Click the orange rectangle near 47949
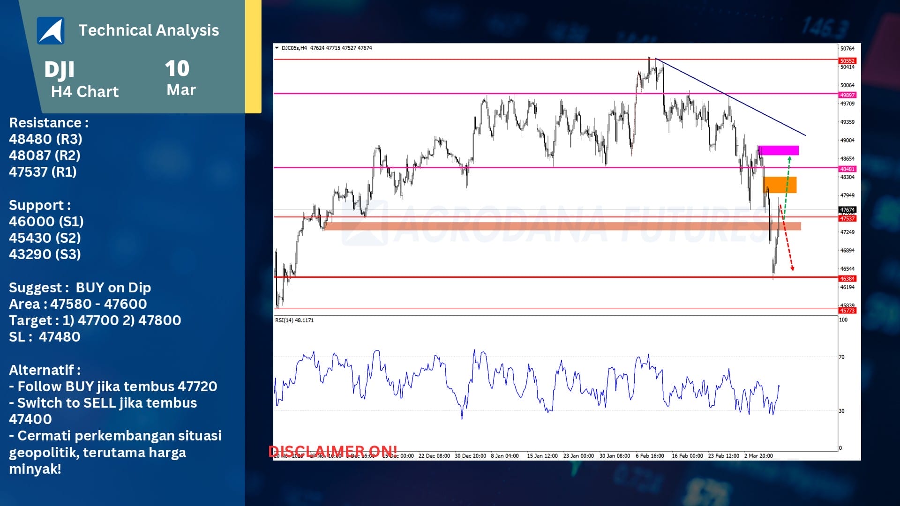The height and width of the screenshot is (506, 900). pyautogui.click(x=780, y=185)
